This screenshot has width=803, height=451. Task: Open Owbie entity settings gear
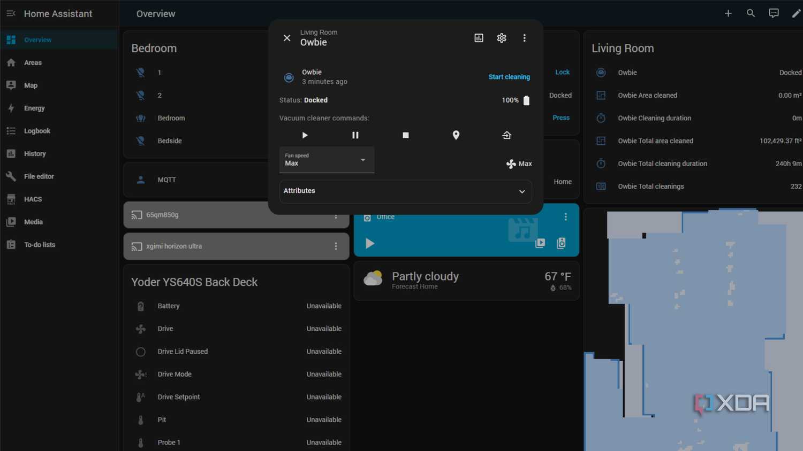click(502, 38)
